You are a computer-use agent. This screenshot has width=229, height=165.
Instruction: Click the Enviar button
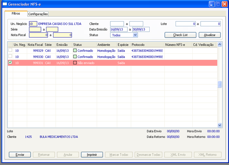tap(20, 155)
